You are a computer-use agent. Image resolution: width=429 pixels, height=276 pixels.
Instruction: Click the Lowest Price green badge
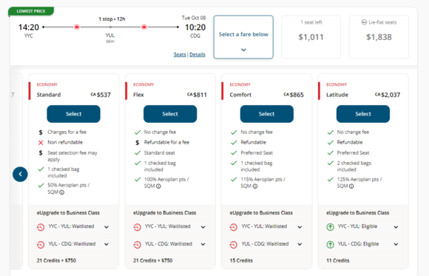click(x=31, y=11)
